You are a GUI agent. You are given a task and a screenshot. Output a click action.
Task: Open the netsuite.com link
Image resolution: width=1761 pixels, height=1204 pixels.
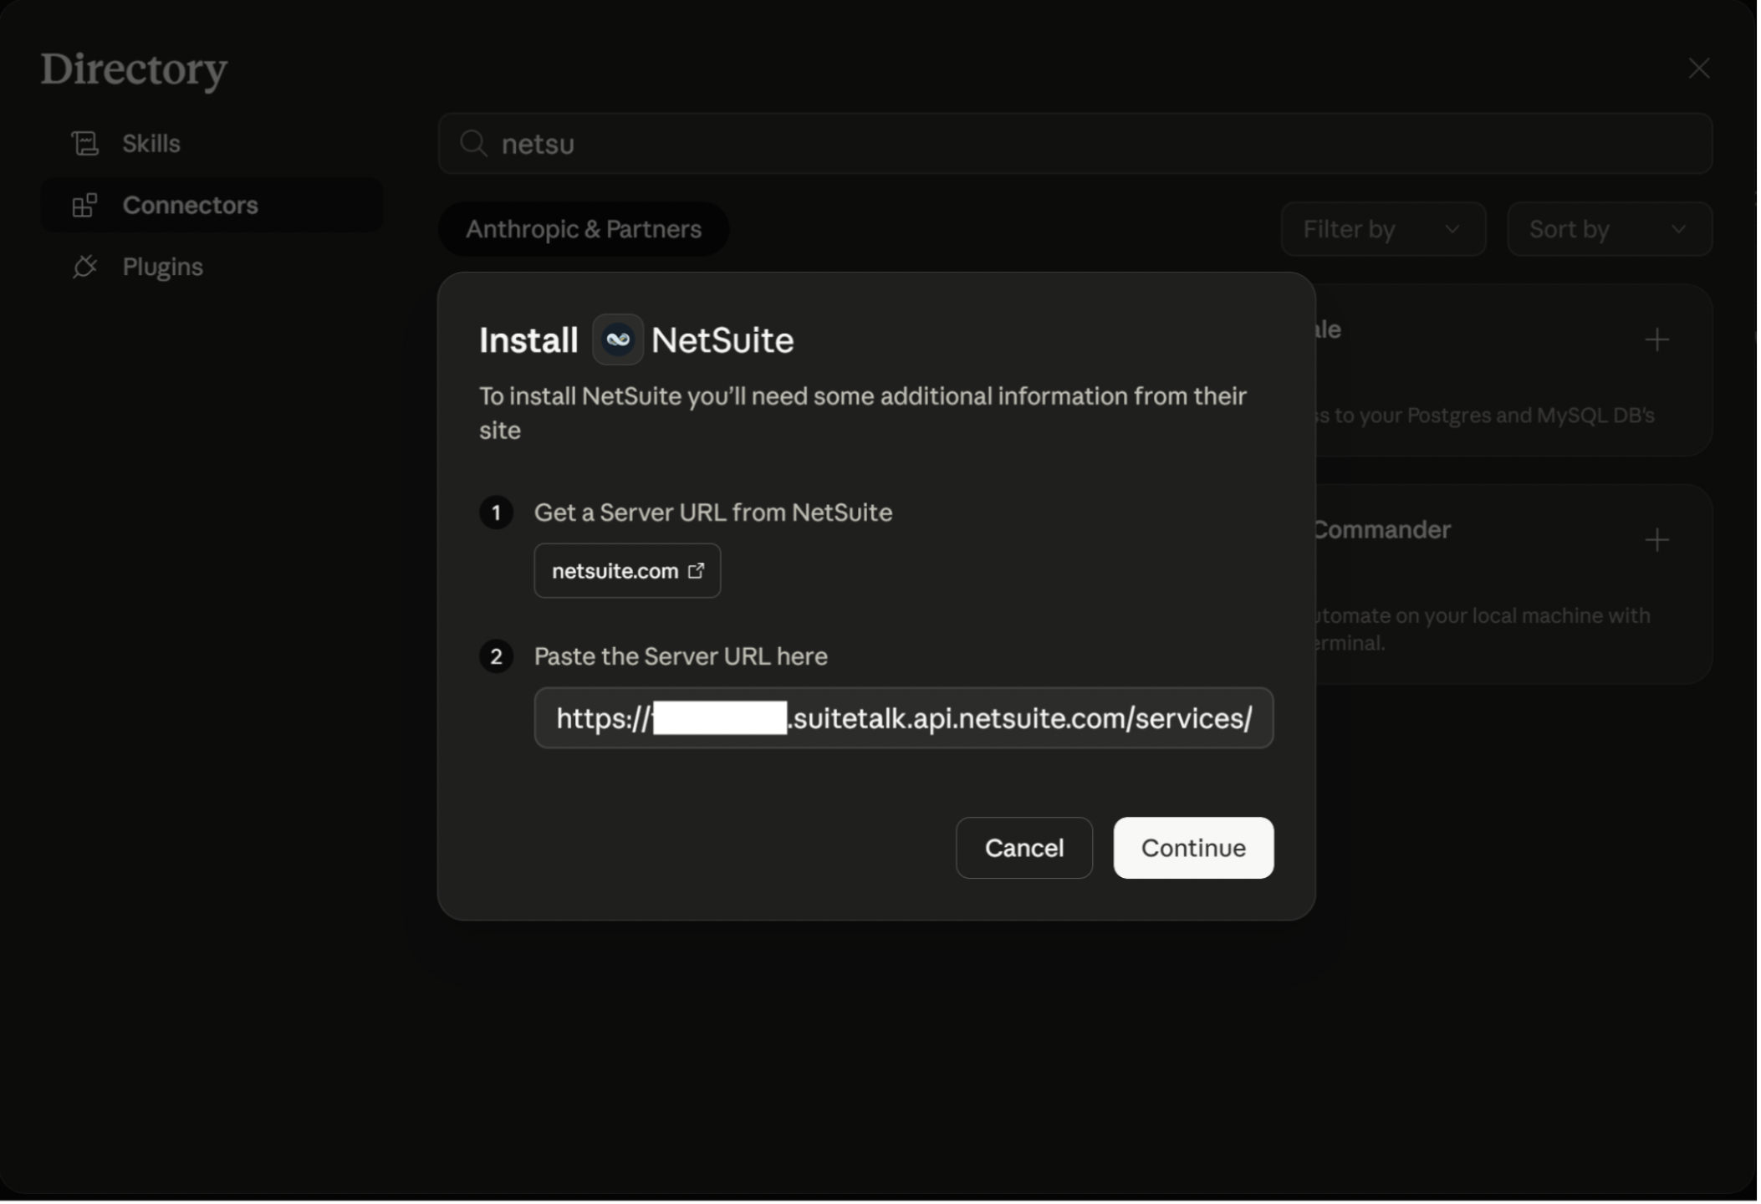tap(616, 572)
